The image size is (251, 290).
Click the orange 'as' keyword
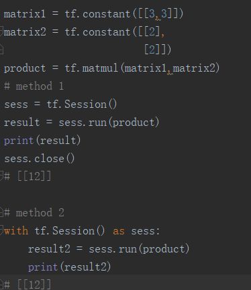tap(119, 231)
